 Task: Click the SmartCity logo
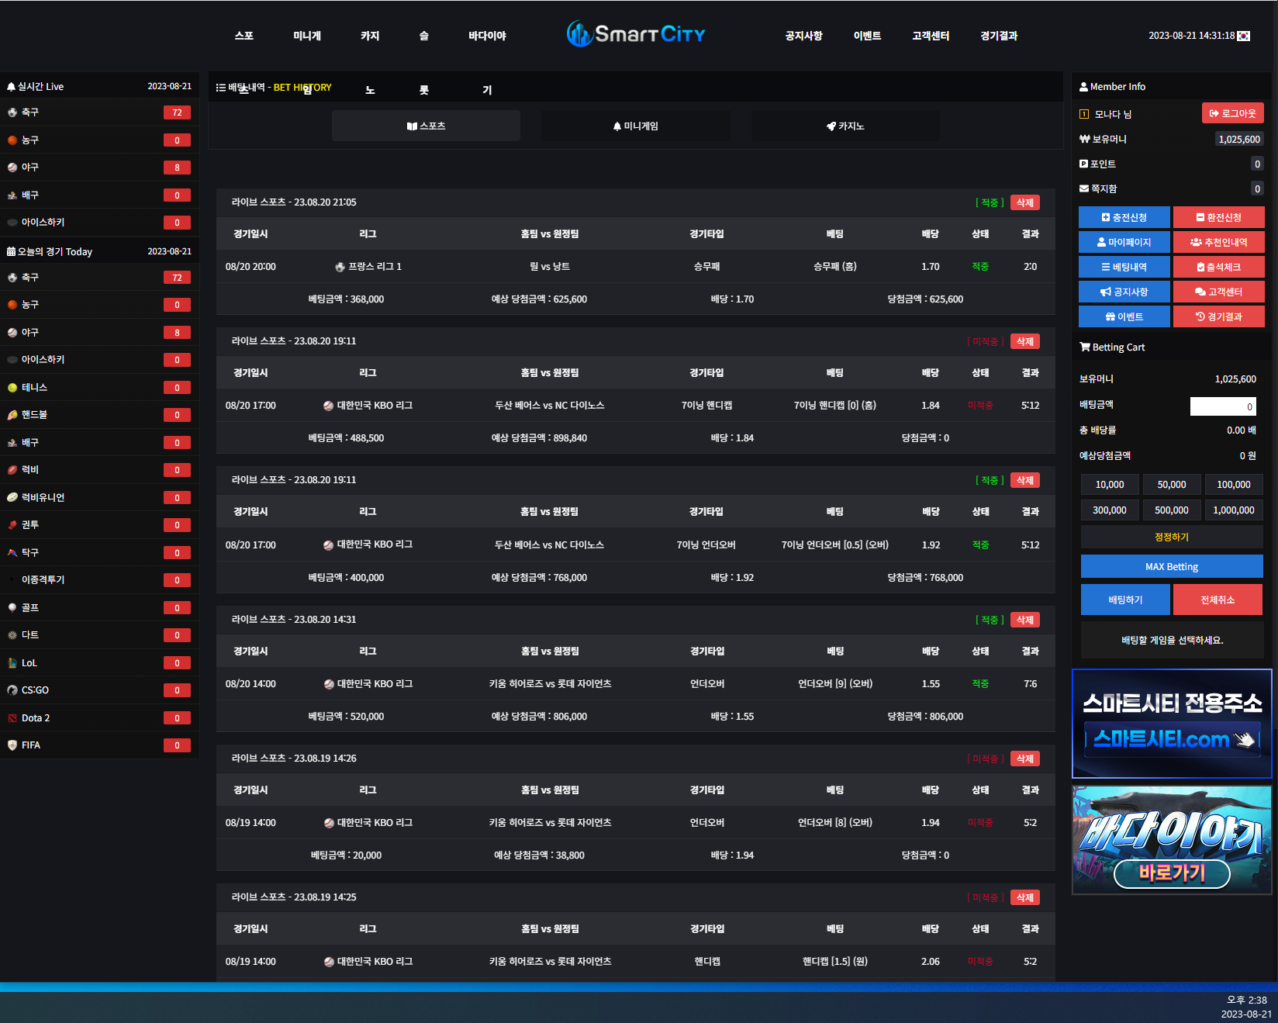(636, 34)
